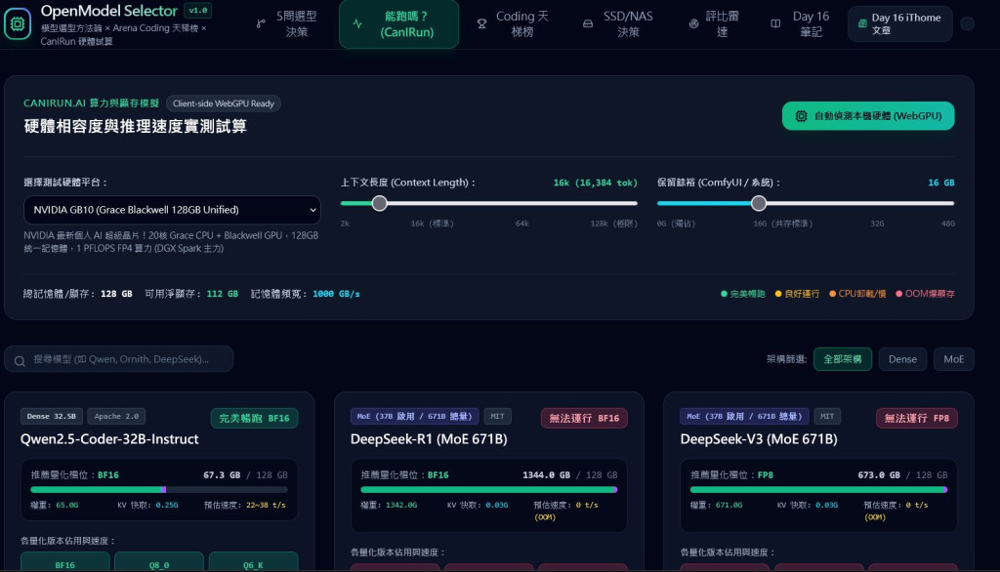Click the Client-side WebGPU Ready badge
The width and height of the screenshot is (1000, 572).
pos(224,103)
